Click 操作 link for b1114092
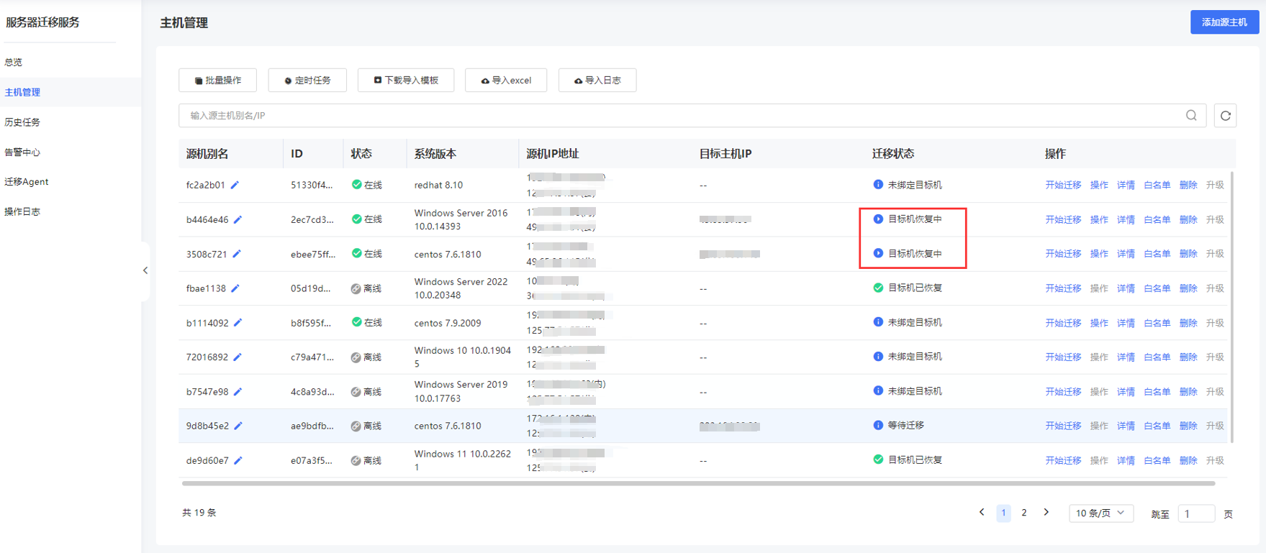The image size is (1266, 553). coord(1099,323)
